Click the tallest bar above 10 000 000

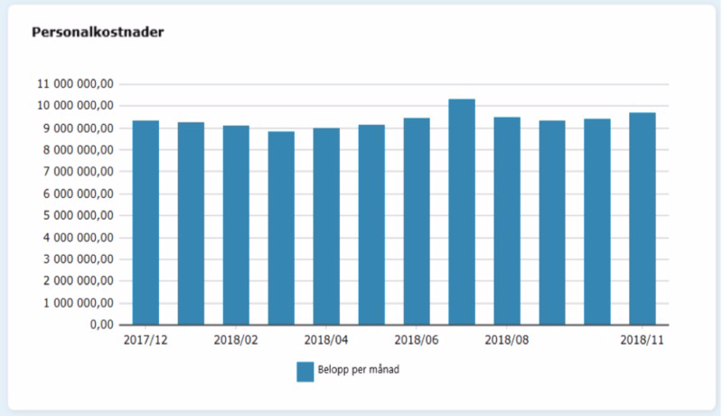coord(462,212)
